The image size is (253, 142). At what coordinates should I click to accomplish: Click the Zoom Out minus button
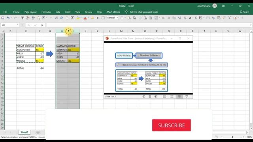click(221, 137)
